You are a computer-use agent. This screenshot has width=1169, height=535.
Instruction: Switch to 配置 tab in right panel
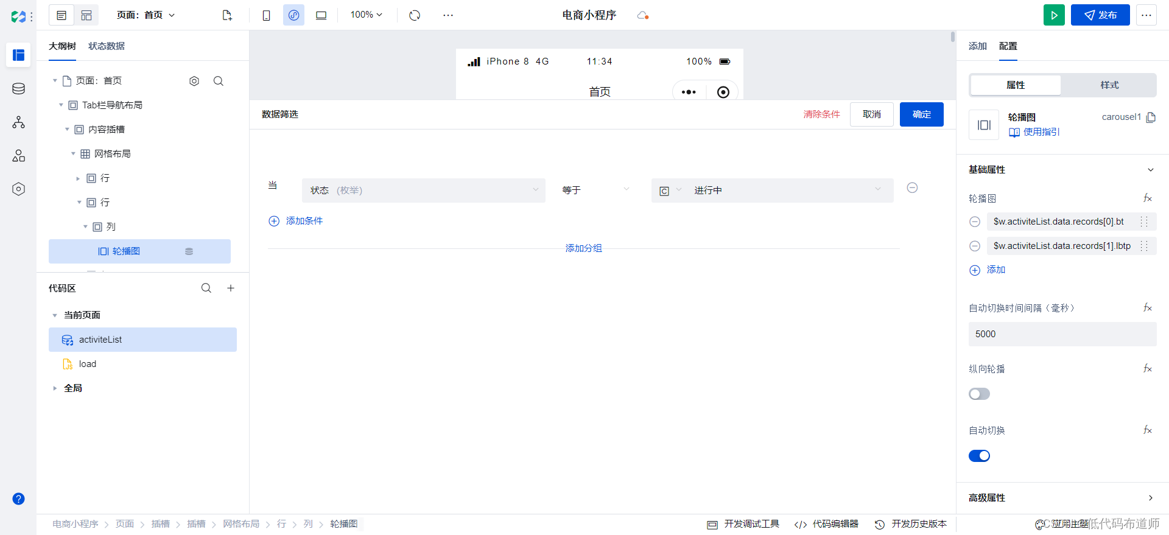tap(1008, 46)
